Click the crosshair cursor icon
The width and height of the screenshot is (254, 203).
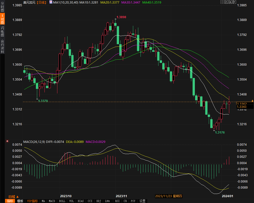[222, 2]
